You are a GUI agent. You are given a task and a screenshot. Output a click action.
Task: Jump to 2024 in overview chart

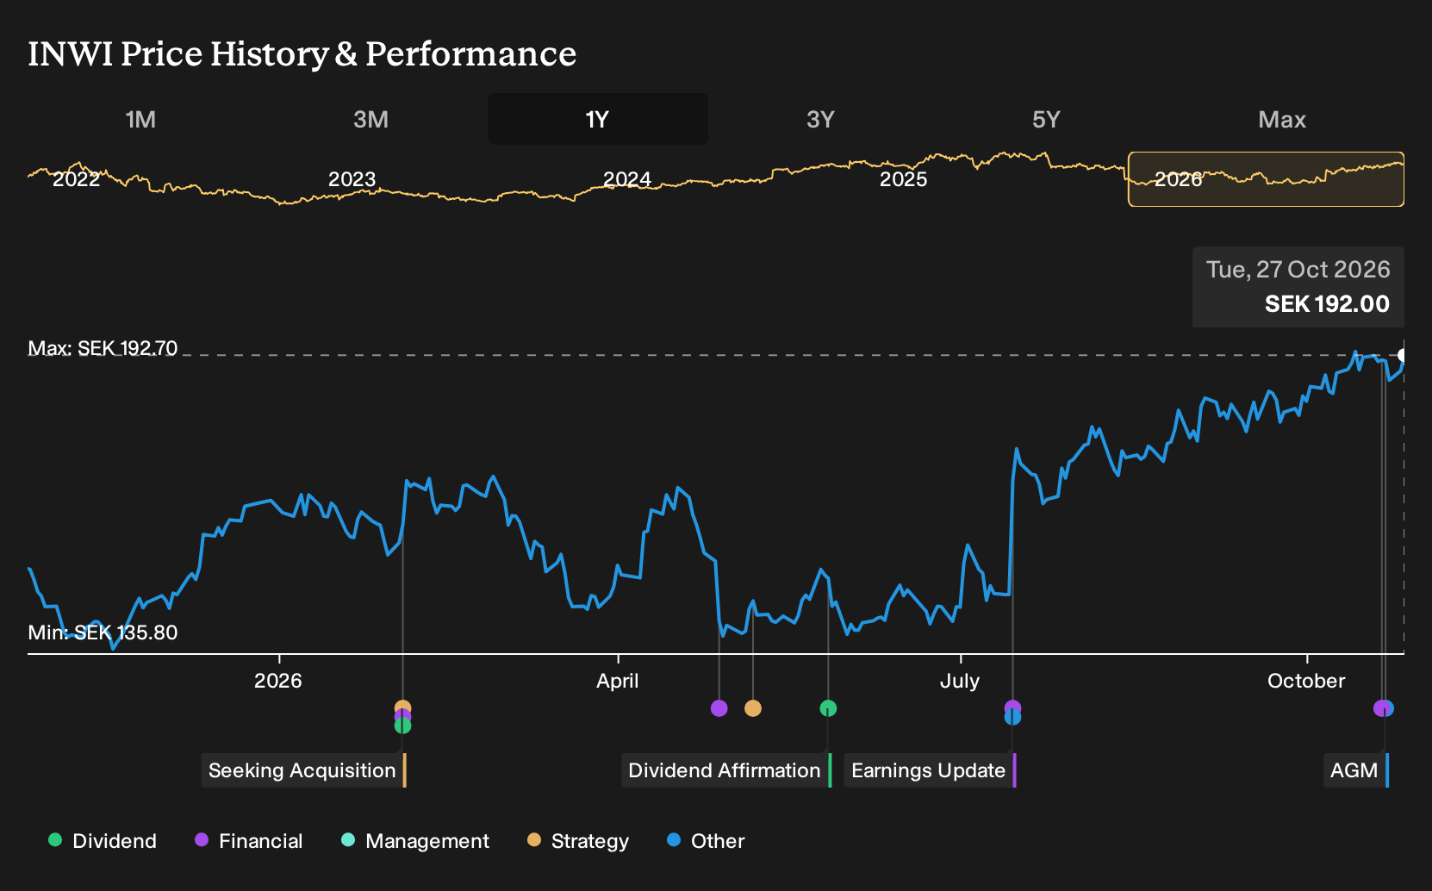[626, 179]
